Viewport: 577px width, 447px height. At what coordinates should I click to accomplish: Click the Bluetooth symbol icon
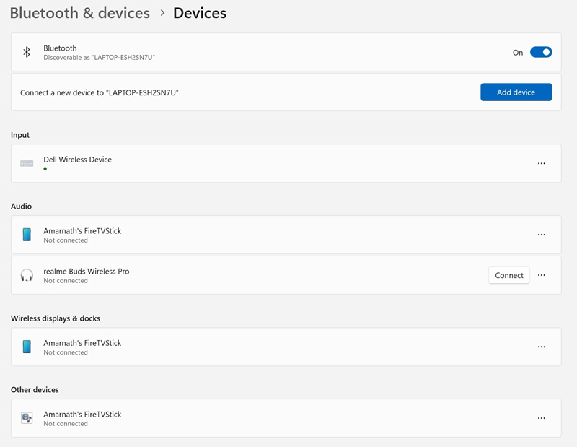tap(27, 52)
